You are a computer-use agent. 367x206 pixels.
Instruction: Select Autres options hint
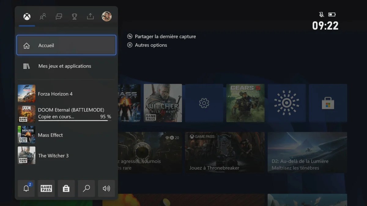(151, 45)
